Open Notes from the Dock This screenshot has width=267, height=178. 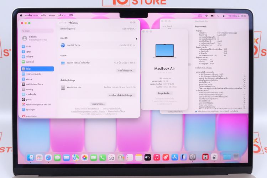coord(138,158)
